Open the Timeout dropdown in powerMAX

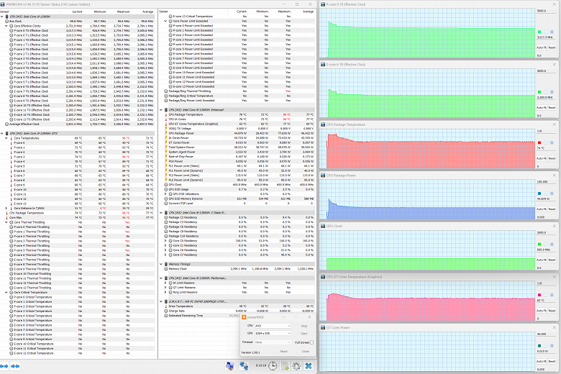click(x=273, y=342)
